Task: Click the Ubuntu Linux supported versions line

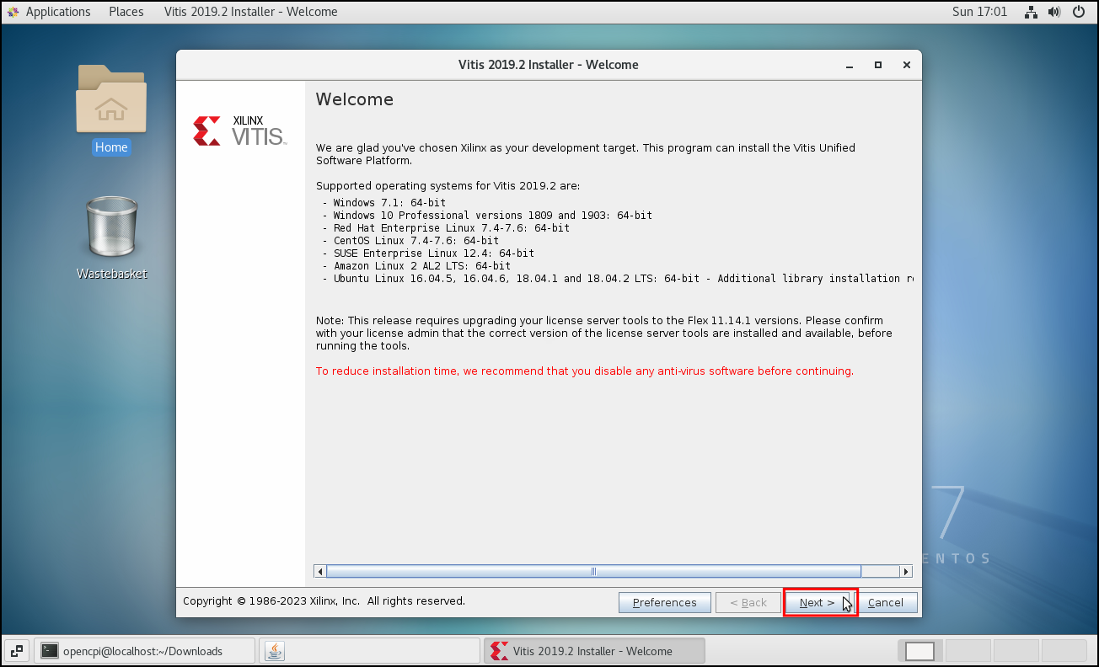Action: point(618,279)
